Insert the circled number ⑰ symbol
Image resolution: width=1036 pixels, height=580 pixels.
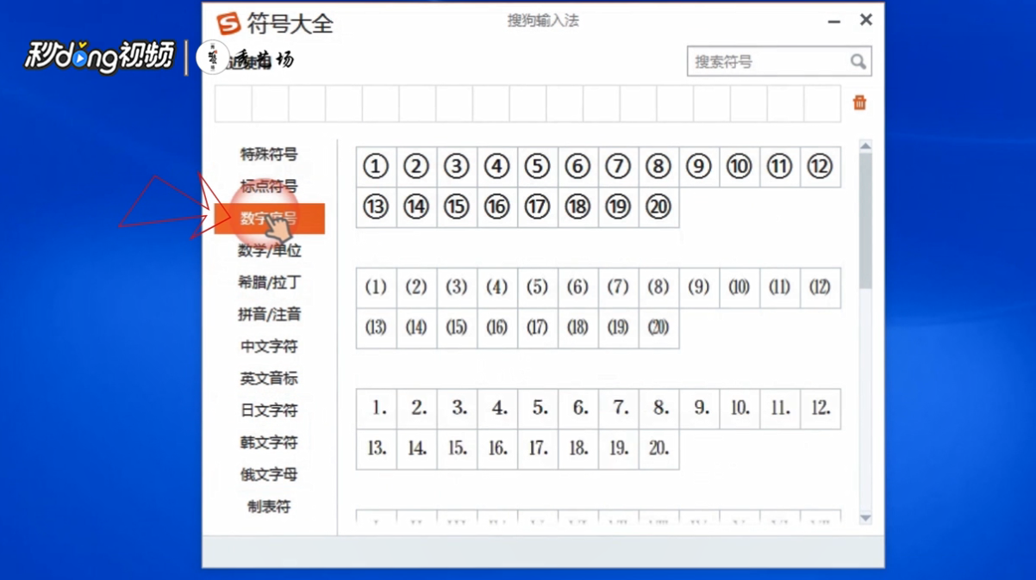point(538,207)
